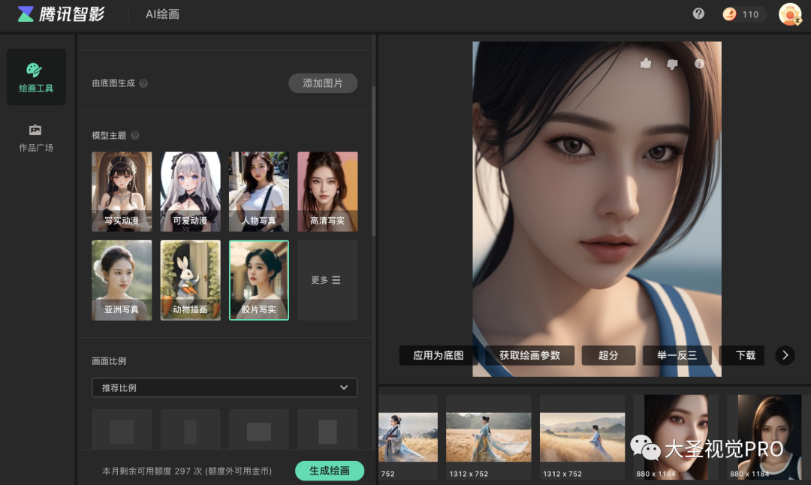Viewport: 811px width, 485px height.
Task: Click the help question mark in the top bar
Action: point(698,14)
